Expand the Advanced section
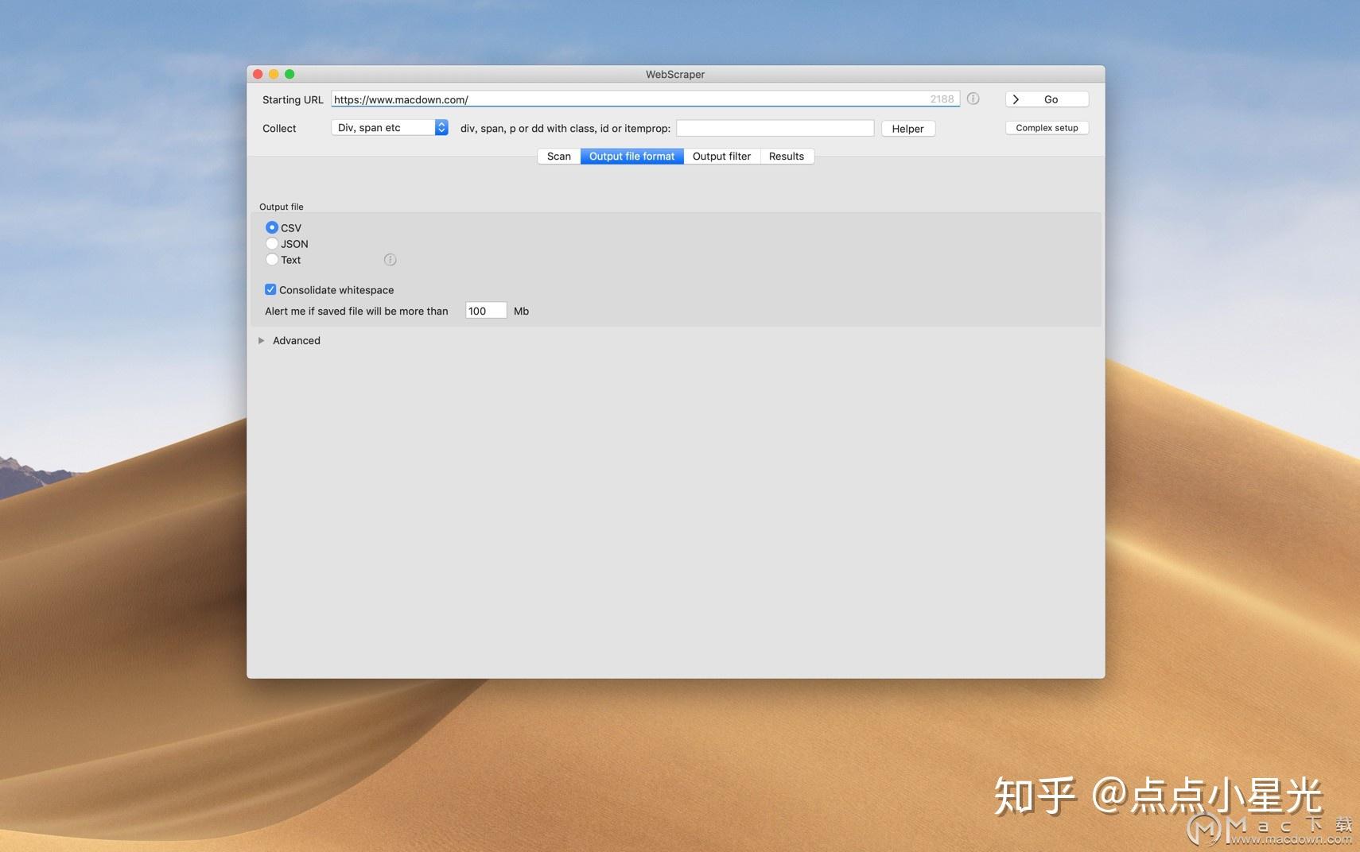Image resolution: width=1360 pixels, height=852 pixels. 261,340
